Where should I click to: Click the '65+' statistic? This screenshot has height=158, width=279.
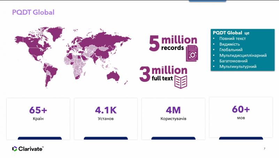click(x=38, y=110)
